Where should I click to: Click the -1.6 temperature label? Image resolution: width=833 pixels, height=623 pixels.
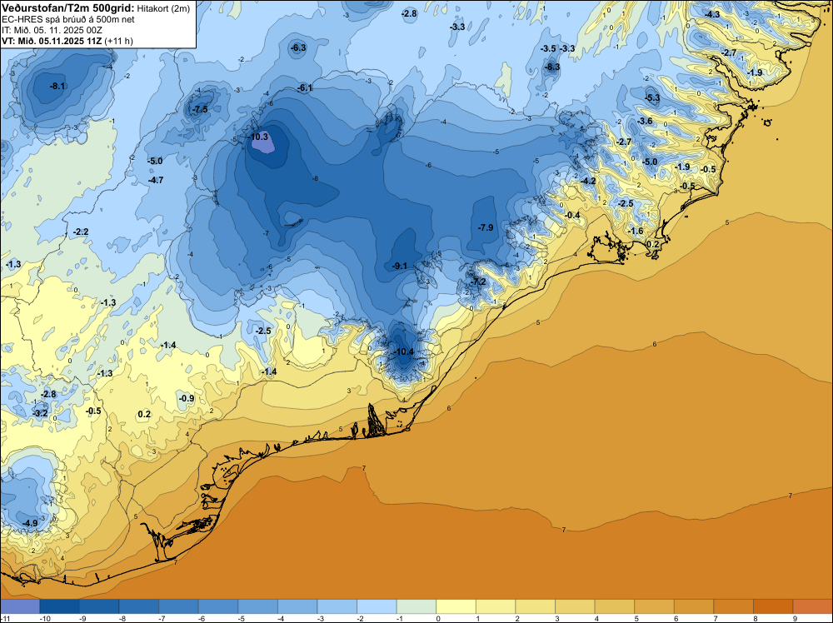(x=636, y=231)
